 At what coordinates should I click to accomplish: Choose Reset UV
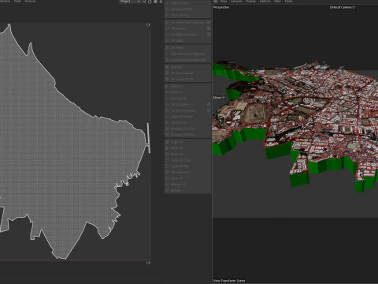pyautogui.click(x=187, y=154)
